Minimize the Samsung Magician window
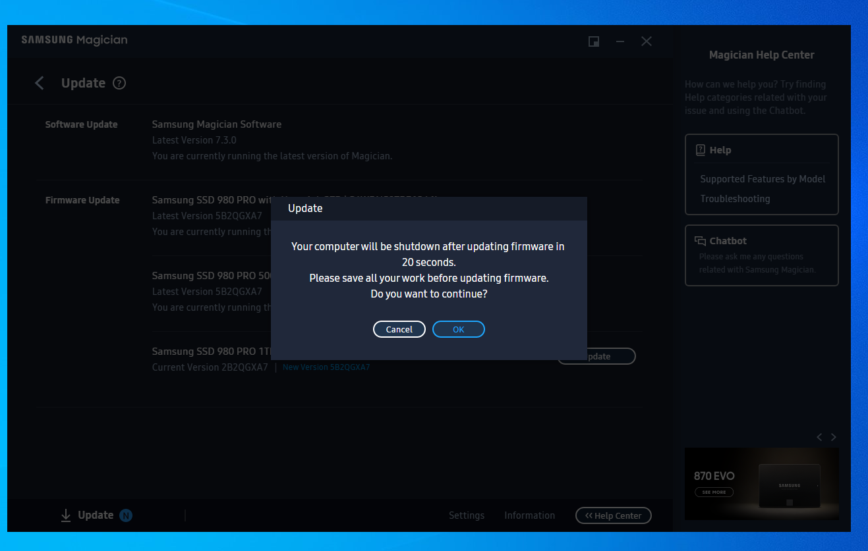This screenshot has height=551, width=868. click(x=620, y=41)
